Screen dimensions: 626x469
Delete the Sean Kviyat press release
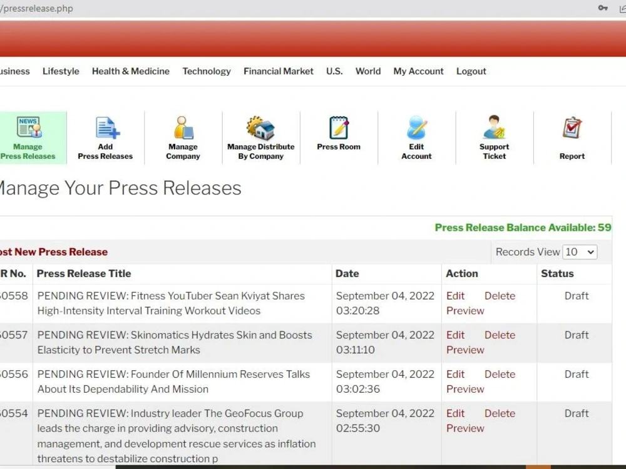point(500,296)
